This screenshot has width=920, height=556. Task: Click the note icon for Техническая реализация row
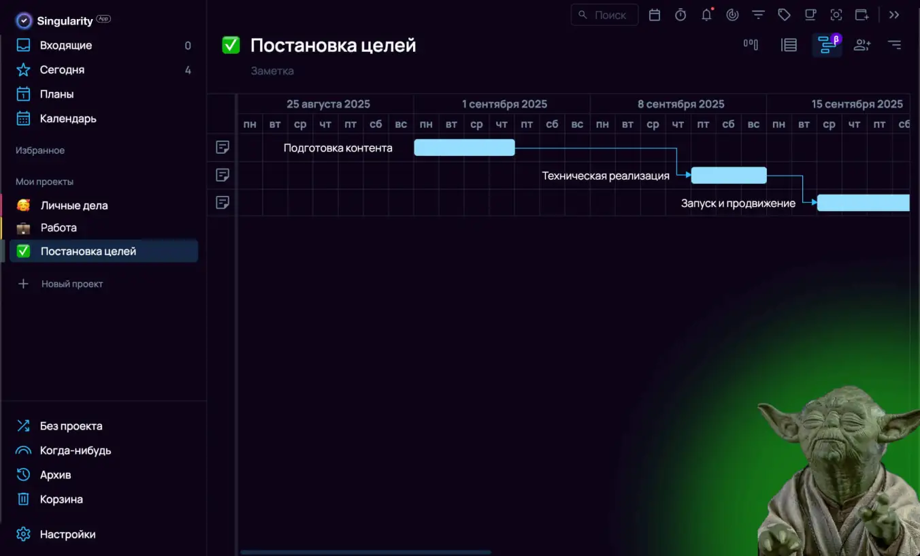pyautogui.click(x=223, y=175)
